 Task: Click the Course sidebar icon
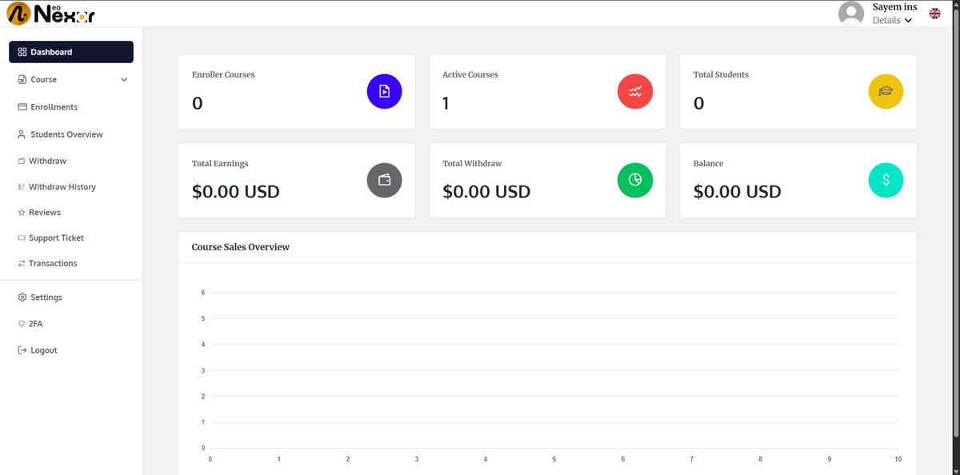coord(22,79)
